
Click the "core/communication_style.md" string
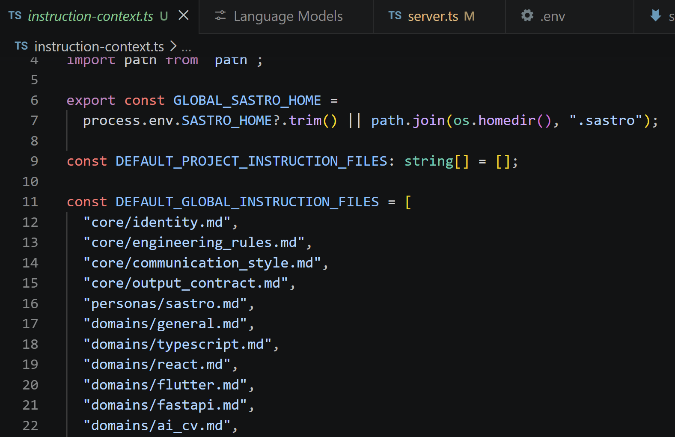[202, 263]
